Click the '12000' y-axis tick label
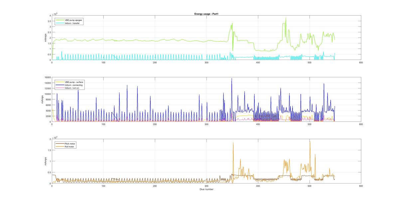The width and height of the screenshot is (399, 206). coord(48,88)
